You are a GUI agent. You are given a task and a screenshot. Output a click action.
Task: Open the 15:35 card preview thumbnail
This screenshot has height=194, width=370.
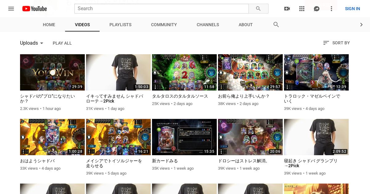(x=184, y=137)
